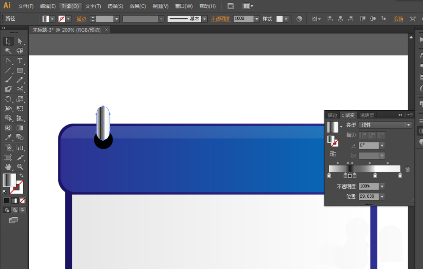423x269 pixels.
Task: Select the Paintbrush tool
Action: coord(8,80)
